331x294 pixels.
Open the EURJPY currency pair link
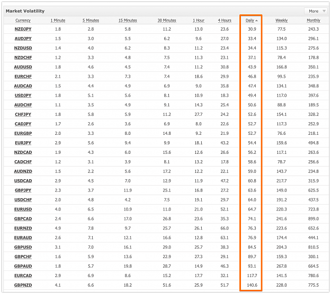23,143
